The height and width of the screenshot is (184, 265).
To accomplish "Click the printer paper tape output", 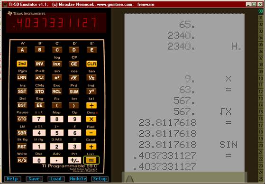I will point(184,92).
